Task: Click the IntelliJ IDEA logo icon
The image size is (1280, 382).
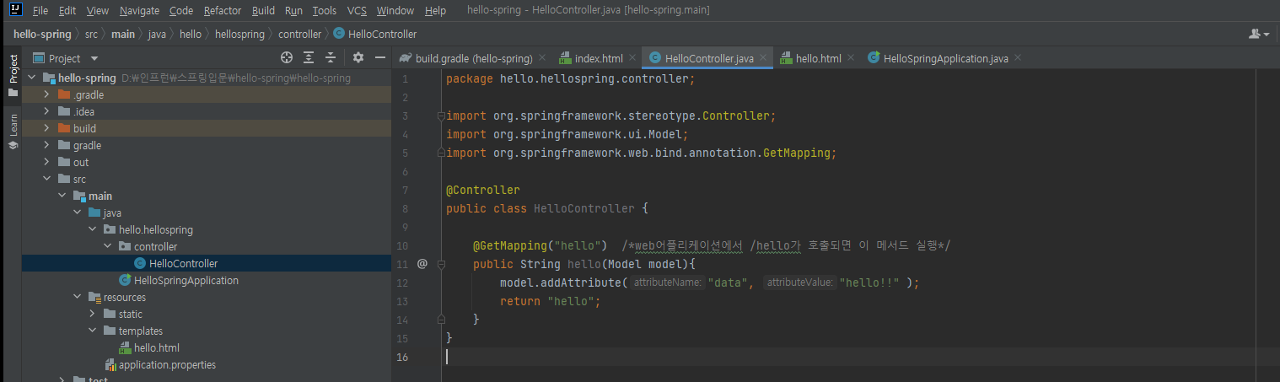Action: (x=14, y=10)
